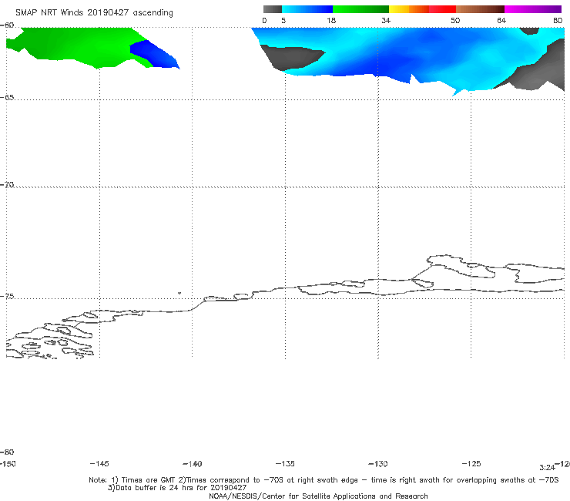Click the color bar label '34'

coord(386,21)
